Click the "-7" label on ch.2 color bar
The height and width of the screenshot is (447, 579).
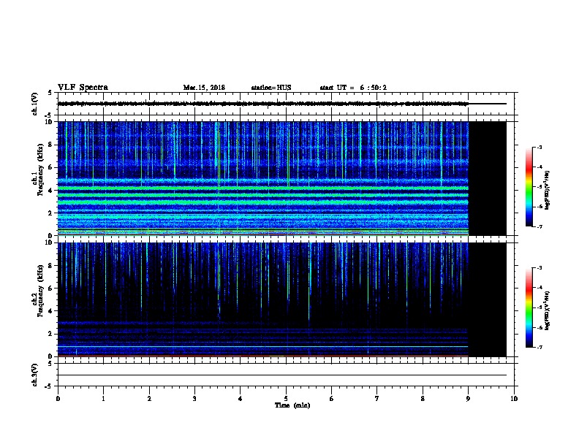(x=540, y=348)
